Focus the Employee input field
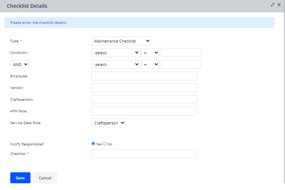This screenshot has width=285, height=190. 144,76
